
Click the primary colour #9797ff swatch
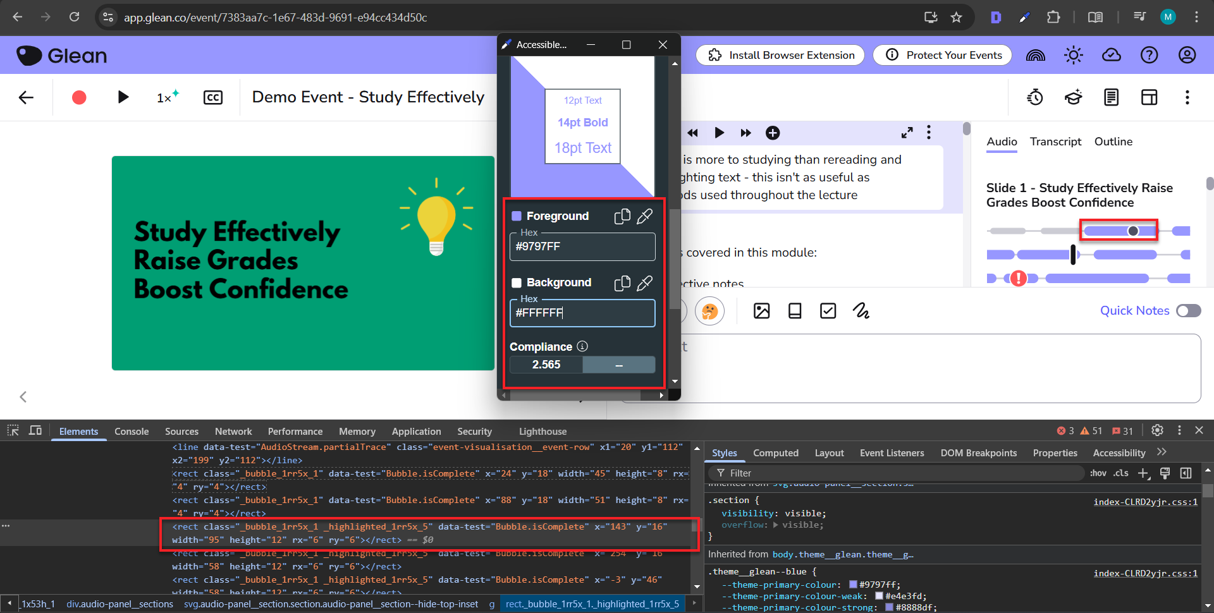pyautogui.click(x=853, y=585)
